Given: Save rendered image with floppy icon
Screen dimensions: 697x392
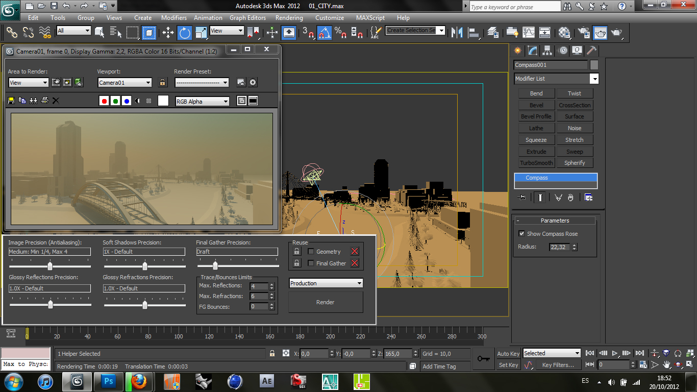Looking at the screenshot, I should [11, 101].
